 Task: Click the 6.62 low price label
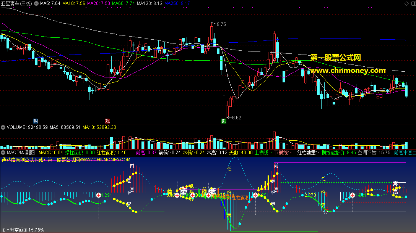[237, 118]
